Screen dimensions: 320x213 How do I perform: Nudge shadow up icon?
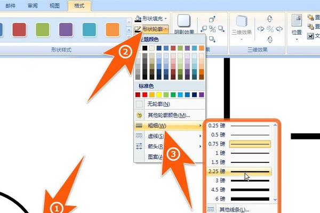click(212, 19)
